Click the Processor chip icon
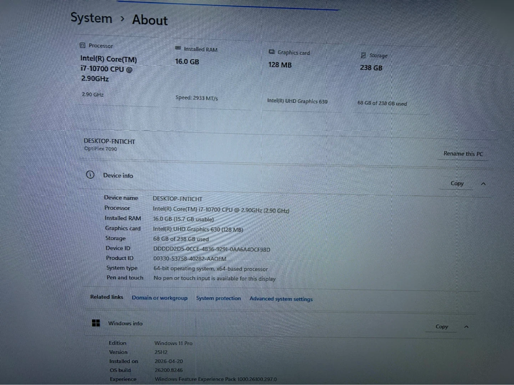 [x=82, y=45]
